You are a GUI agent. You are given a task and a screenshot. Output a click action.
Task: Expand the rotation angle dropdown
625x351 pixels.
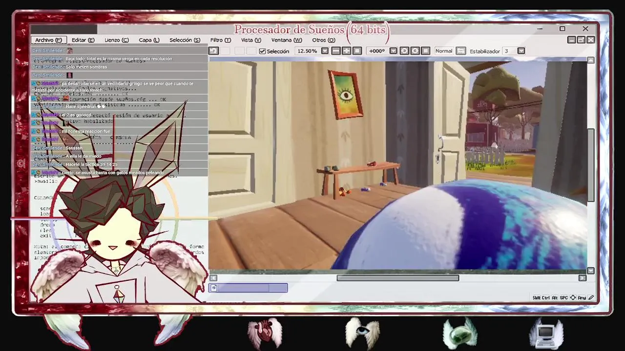(393, 51)
